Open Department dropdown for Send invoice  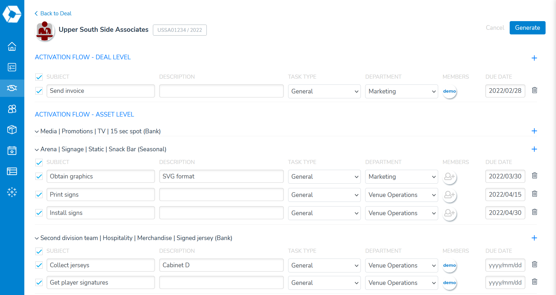401,91
